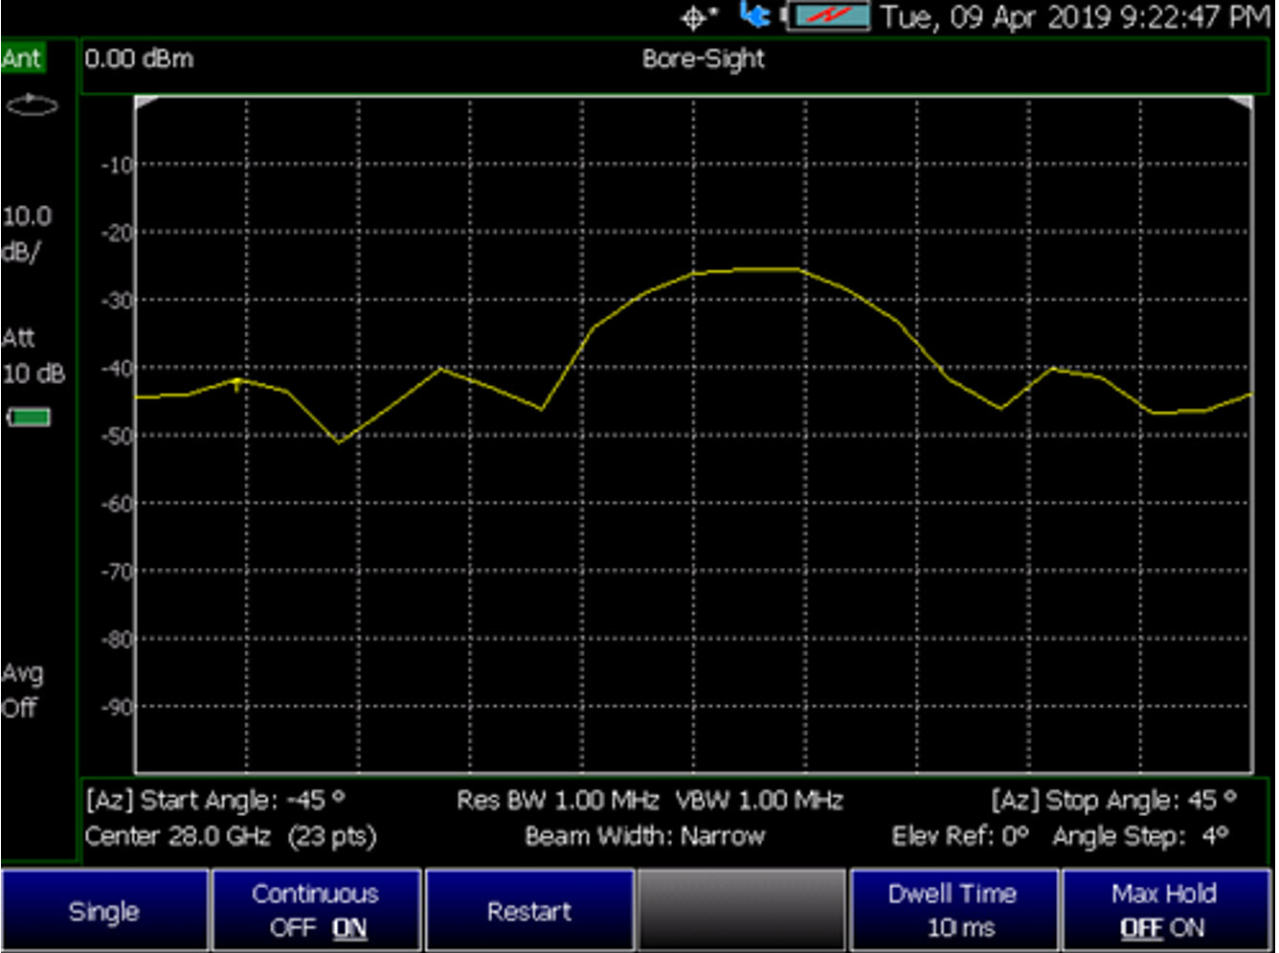This screenshot has height=953, width=1279.
Task: Click Res BW 1.00 MHz readout
Action: point(557,800)
